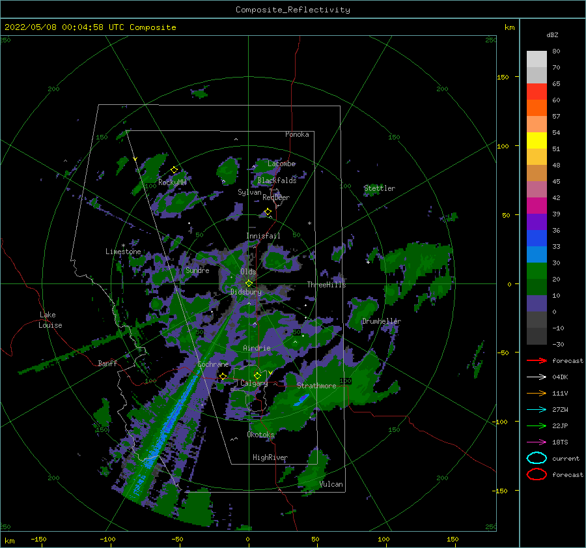The image size is (586, 548).
Task: Select the white 04DK arrow in the legend
Action: tap(537, 377)
